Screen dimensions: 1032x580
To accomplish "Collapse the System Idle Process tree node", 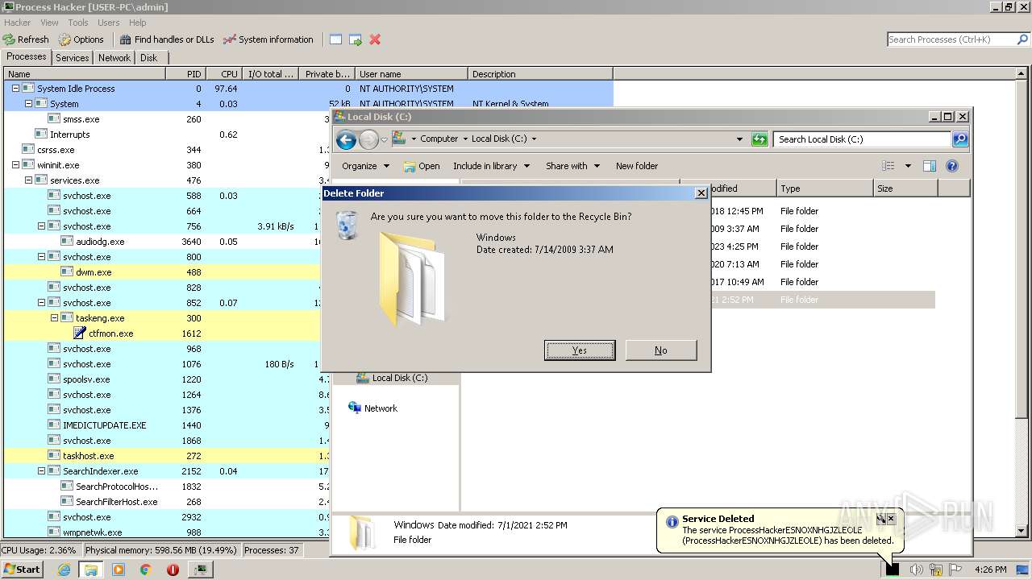I will point(15,89).
